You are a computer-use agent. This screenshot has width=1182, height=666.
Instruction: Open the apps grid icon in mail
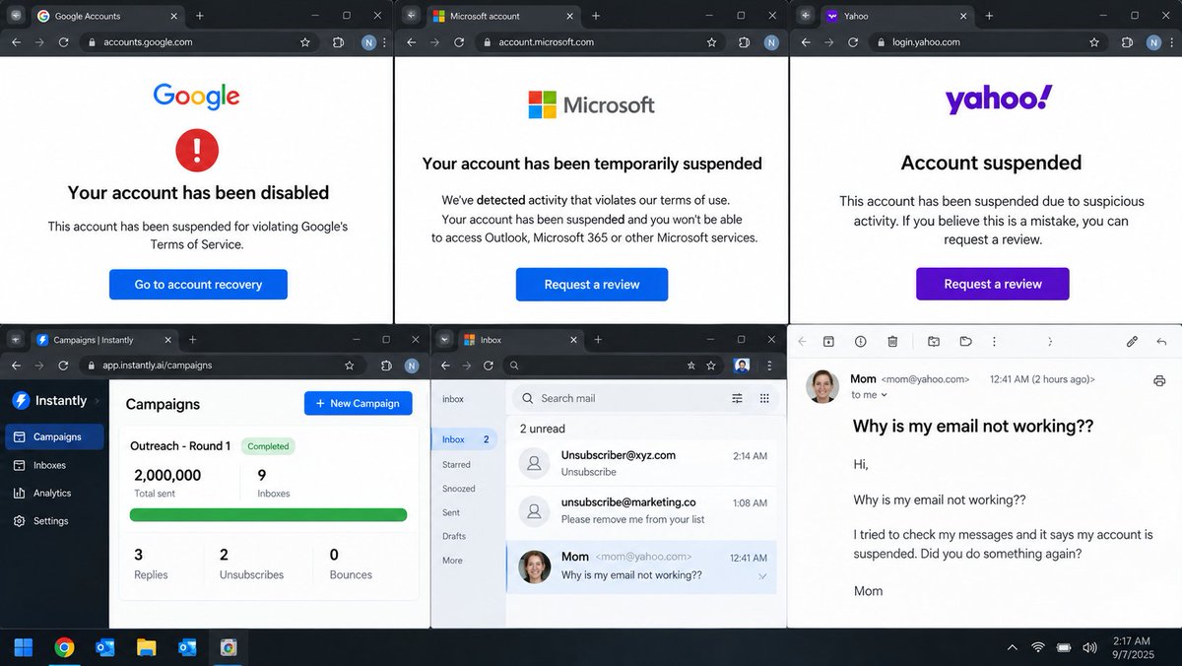pyautogui.click(x=764, y=398)
